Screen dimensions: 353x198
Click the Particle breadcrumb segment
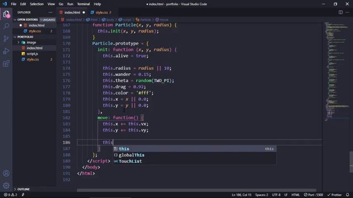pos(143,20)
